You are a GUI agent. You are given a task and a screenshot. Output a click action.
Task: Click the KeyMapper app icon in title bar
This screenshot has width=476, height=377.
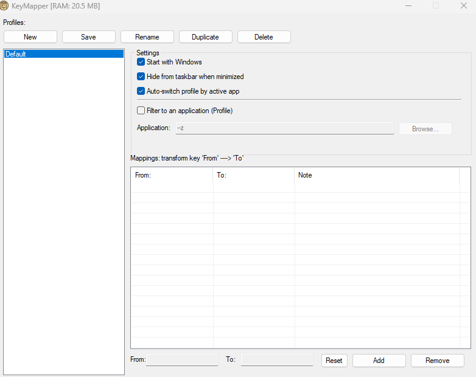coord(4,5)
